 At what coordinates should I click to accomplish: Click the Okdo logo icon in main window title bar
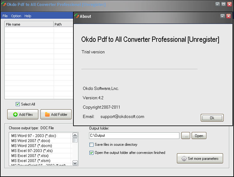click(x=3, y=4)
